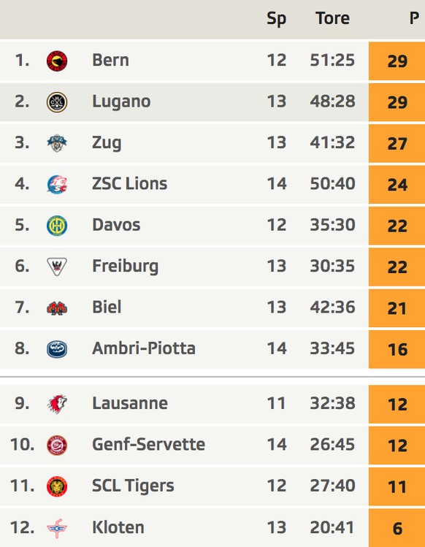
Task: Click the SCL Tigers logo
Action: tap(57, 486)
